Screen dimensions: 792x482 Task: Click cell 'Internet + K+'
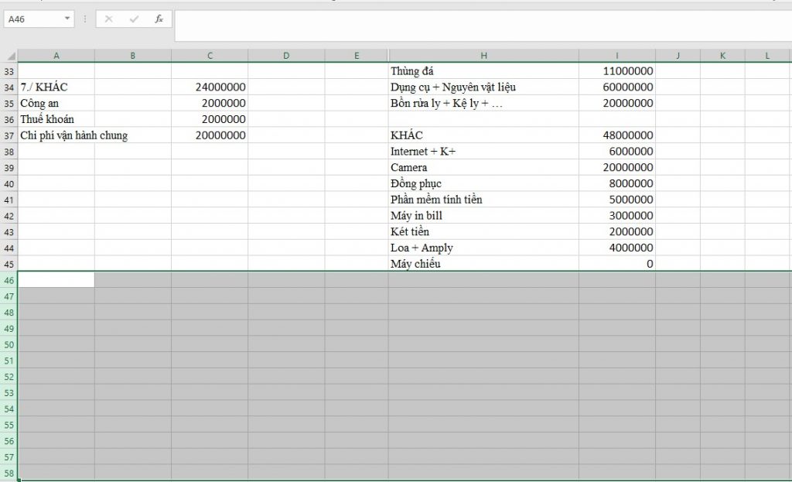coord(484,151)
